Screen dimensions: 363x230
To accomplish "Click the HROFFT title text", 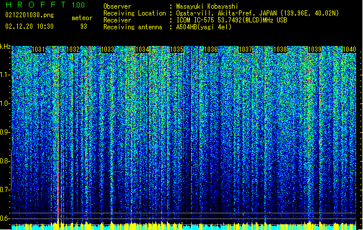I will (35, 5).
